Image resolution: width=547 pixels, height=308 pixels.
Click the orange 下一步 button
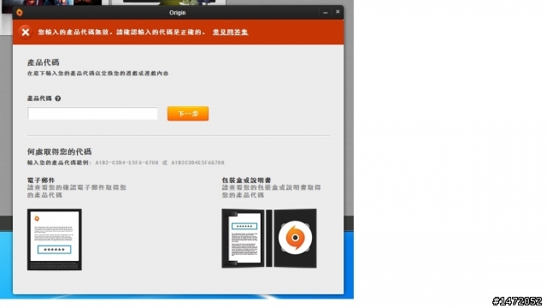(x=188, y=114)
